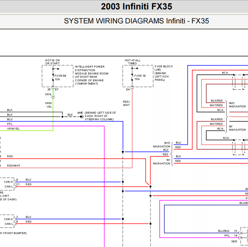Select the "M45" ground point label
Screen dimensions: 248x247
(80, 113)
